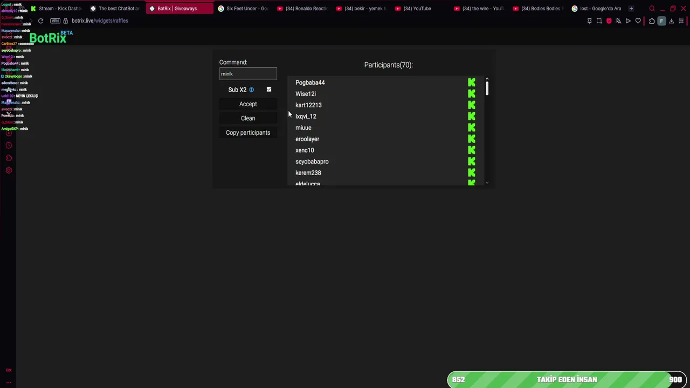
Task: Select participant kerem238
Action: [x=308, y=173]
